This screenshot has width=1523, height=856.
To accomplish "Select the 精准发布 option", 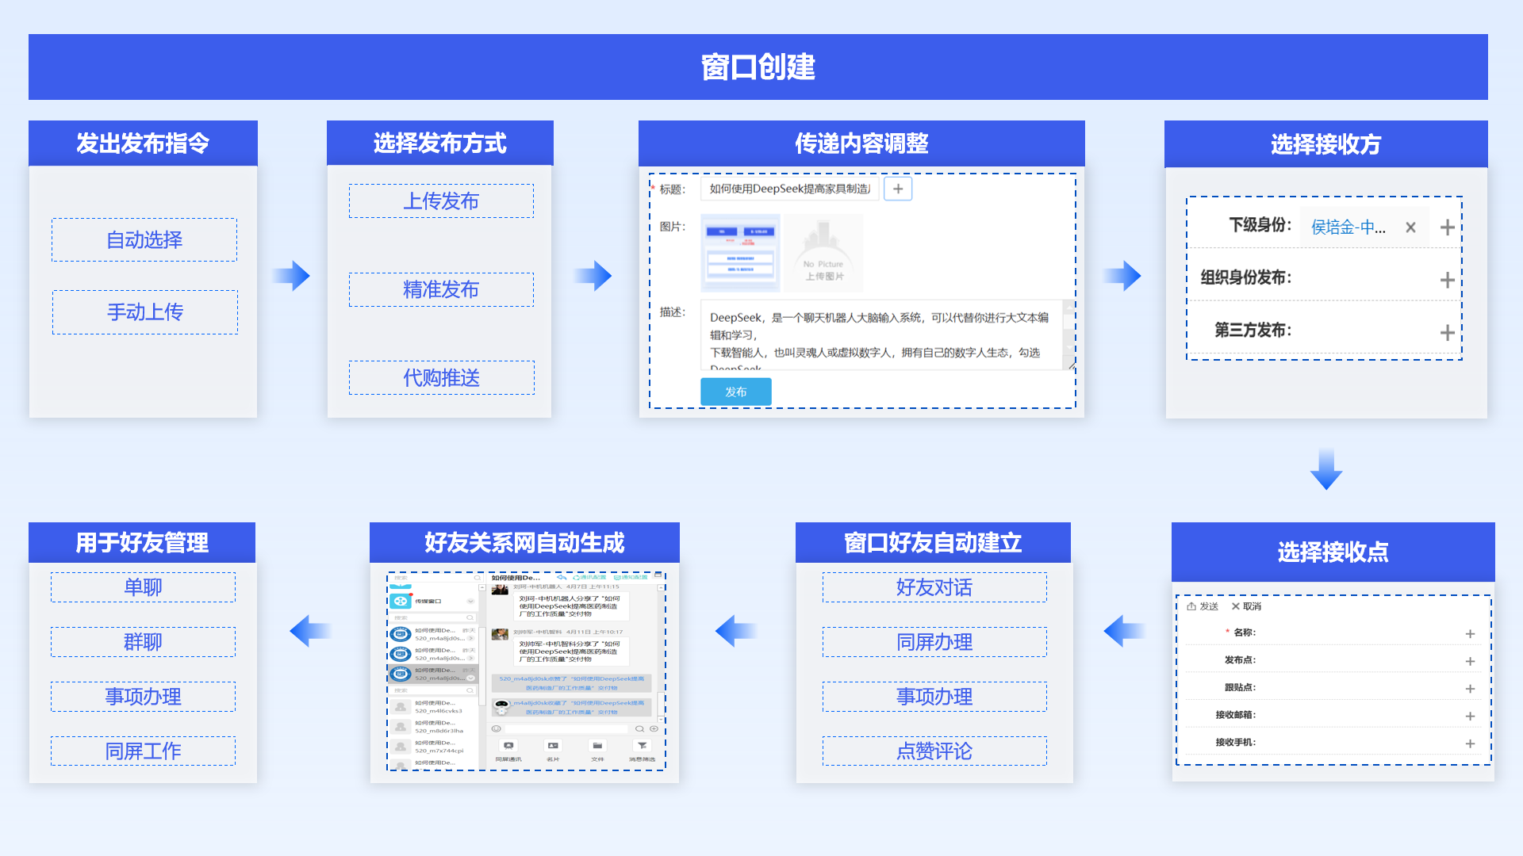I will point(441,289).
